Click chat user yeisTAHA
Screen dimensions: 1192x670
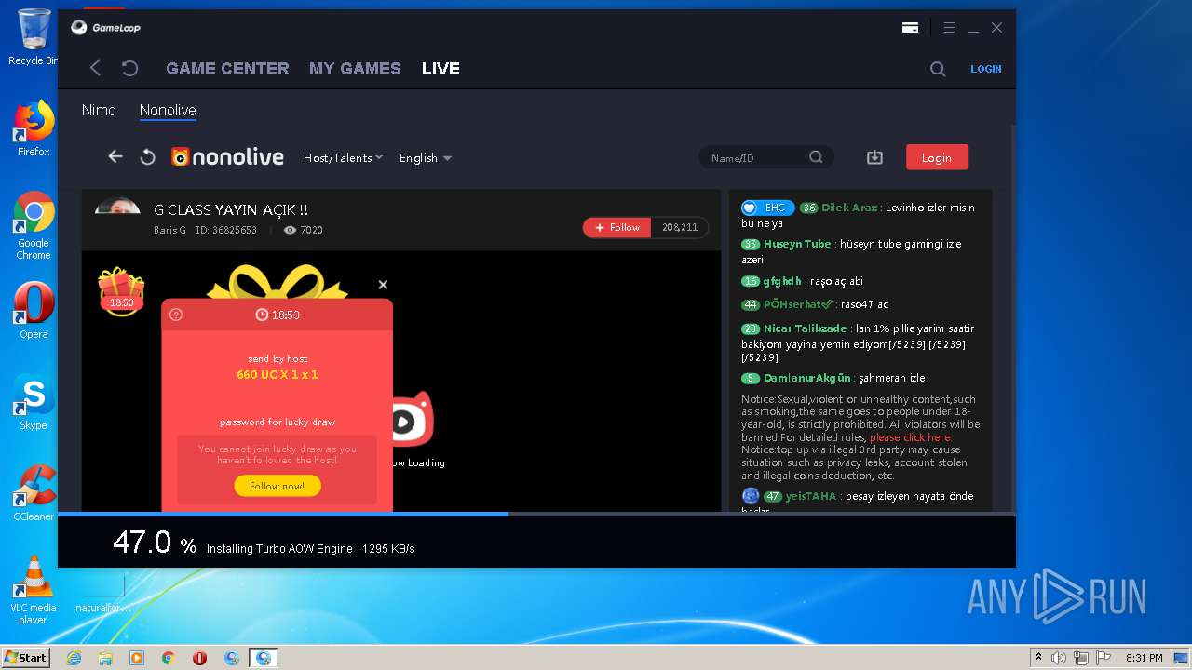pyautogui.click(x=811, y=496)
